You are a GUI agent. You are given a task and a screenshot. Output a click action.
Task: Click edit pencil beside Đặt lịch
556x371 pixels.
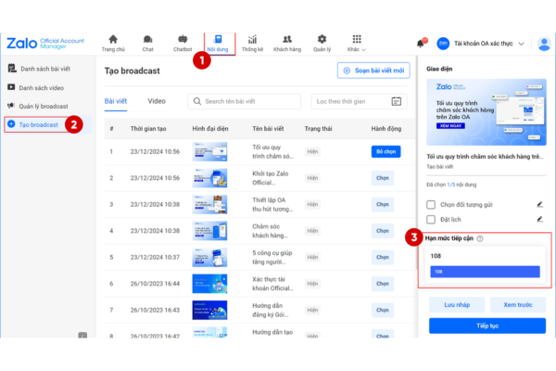(x=539, y=220)
